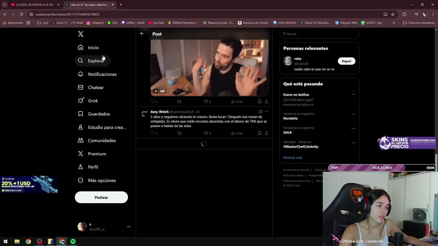438x246 pixels.
Task: Open a new browser tab
Action: pyautogui.click(x=121, y=5)
